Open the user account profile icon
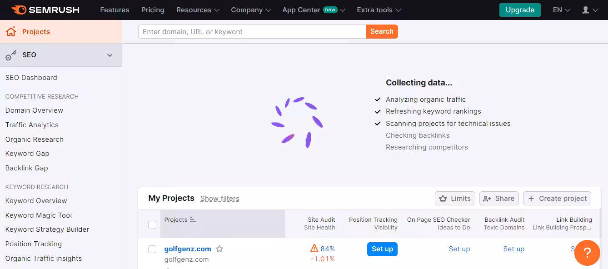608x269 pixels. pos(586,10)
